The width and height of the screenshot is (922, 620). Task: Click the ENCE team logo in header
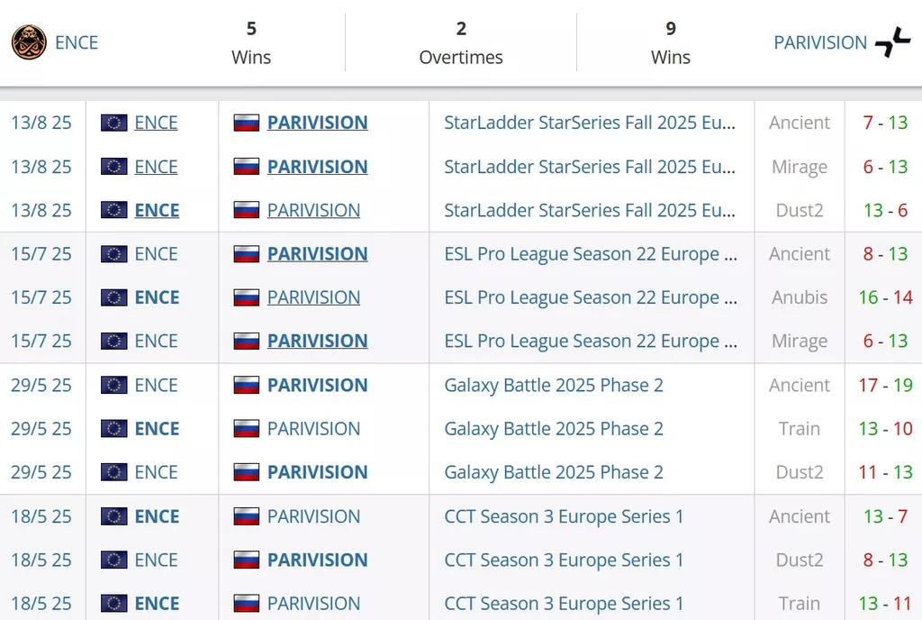point(29,42)
